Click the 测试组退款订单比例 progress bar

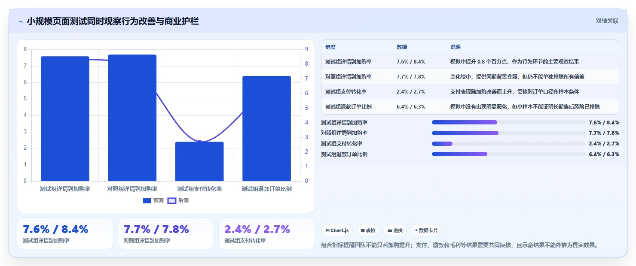(508, 154)
